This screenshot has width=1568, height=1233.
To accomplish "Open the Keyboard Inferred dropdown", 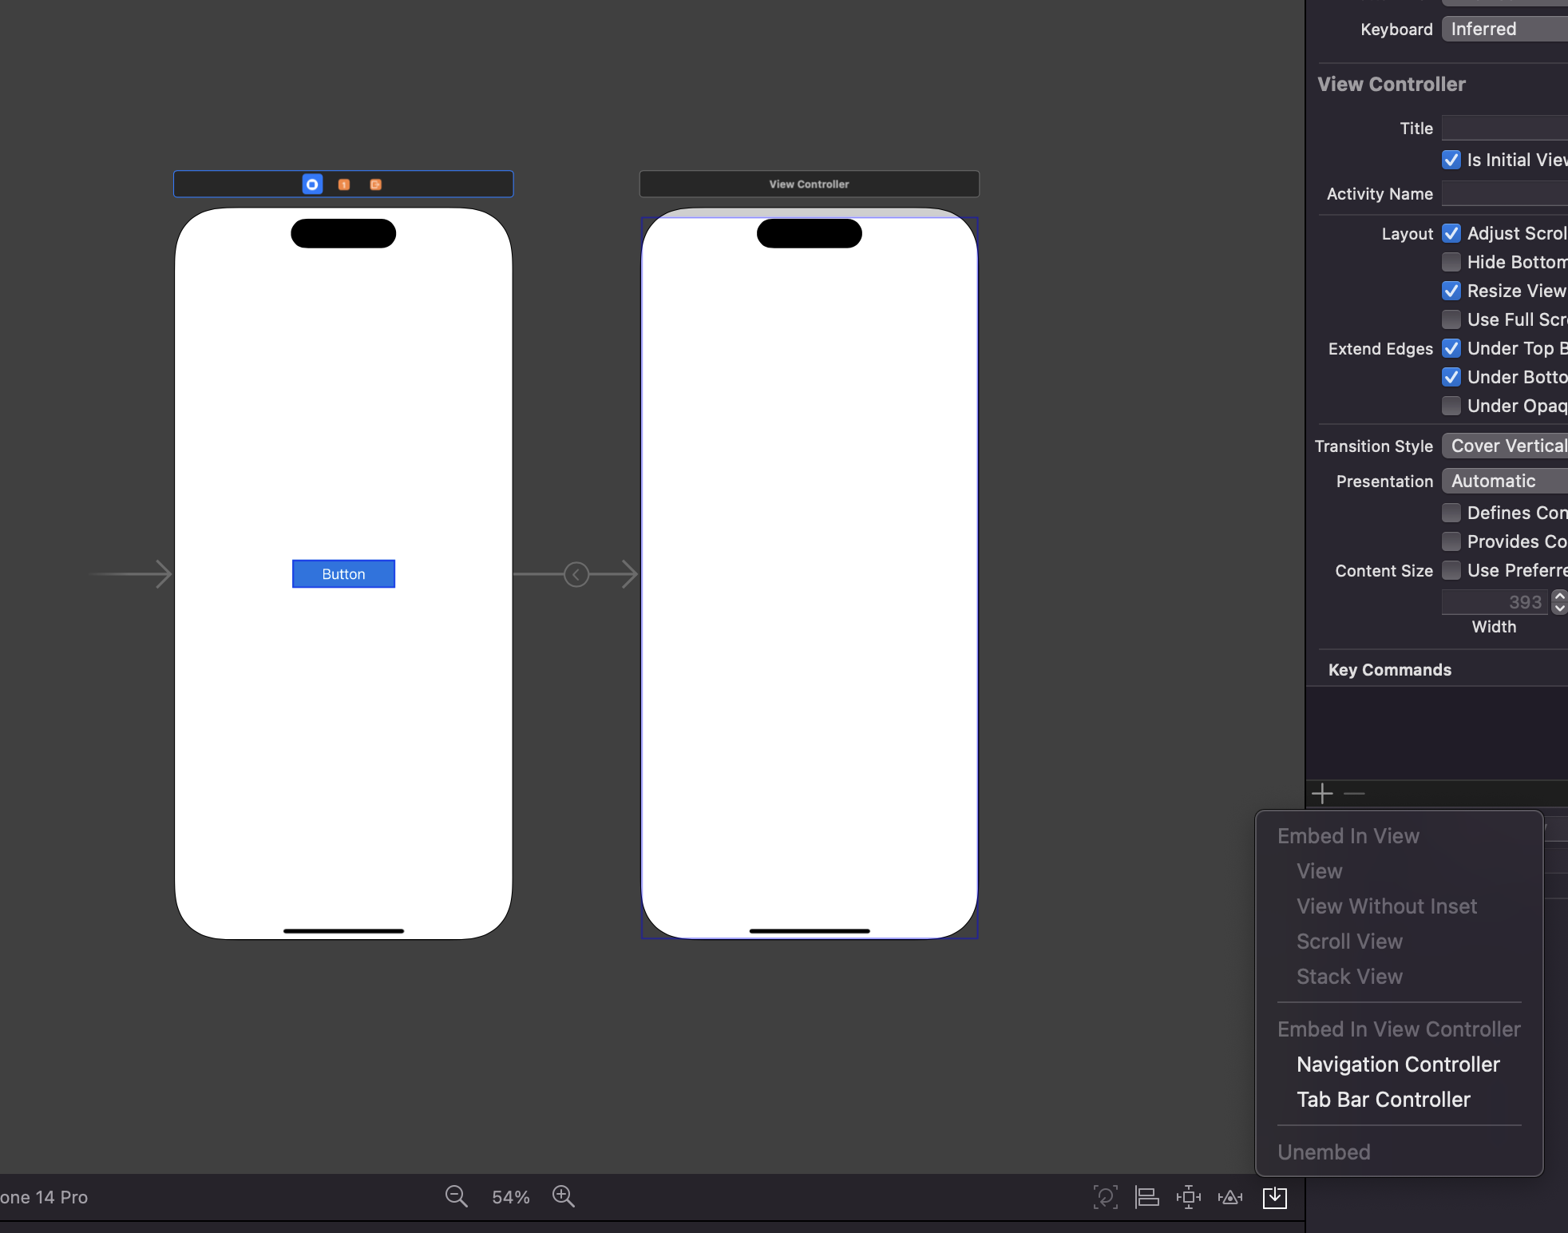I will 1505,30.
